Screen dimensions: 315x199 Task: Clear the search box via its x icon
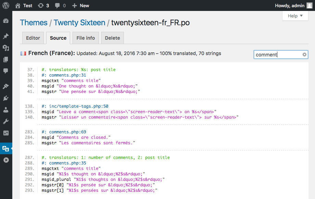point(304,54)
